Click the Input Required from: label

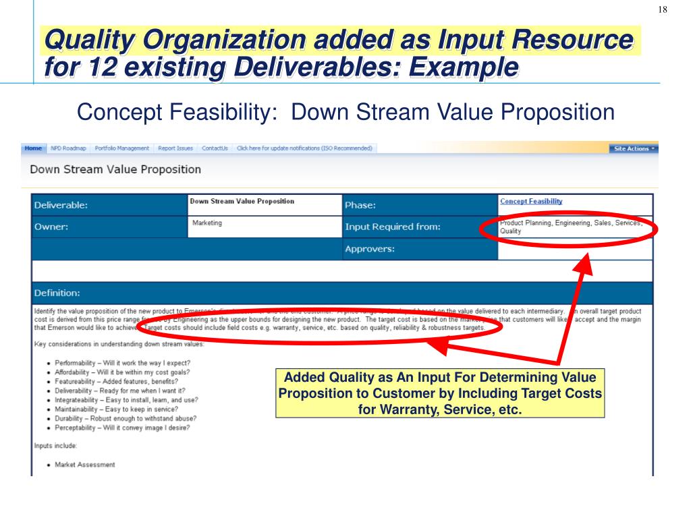393,227
